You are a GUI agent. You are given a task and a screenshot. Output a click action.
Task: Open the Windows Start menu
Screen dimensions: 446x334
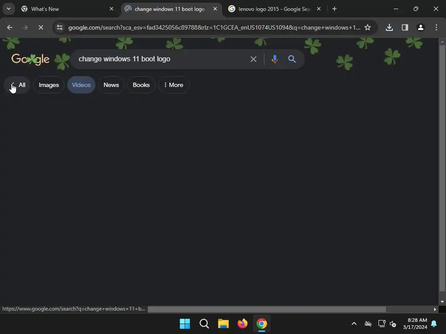[185, 324]
